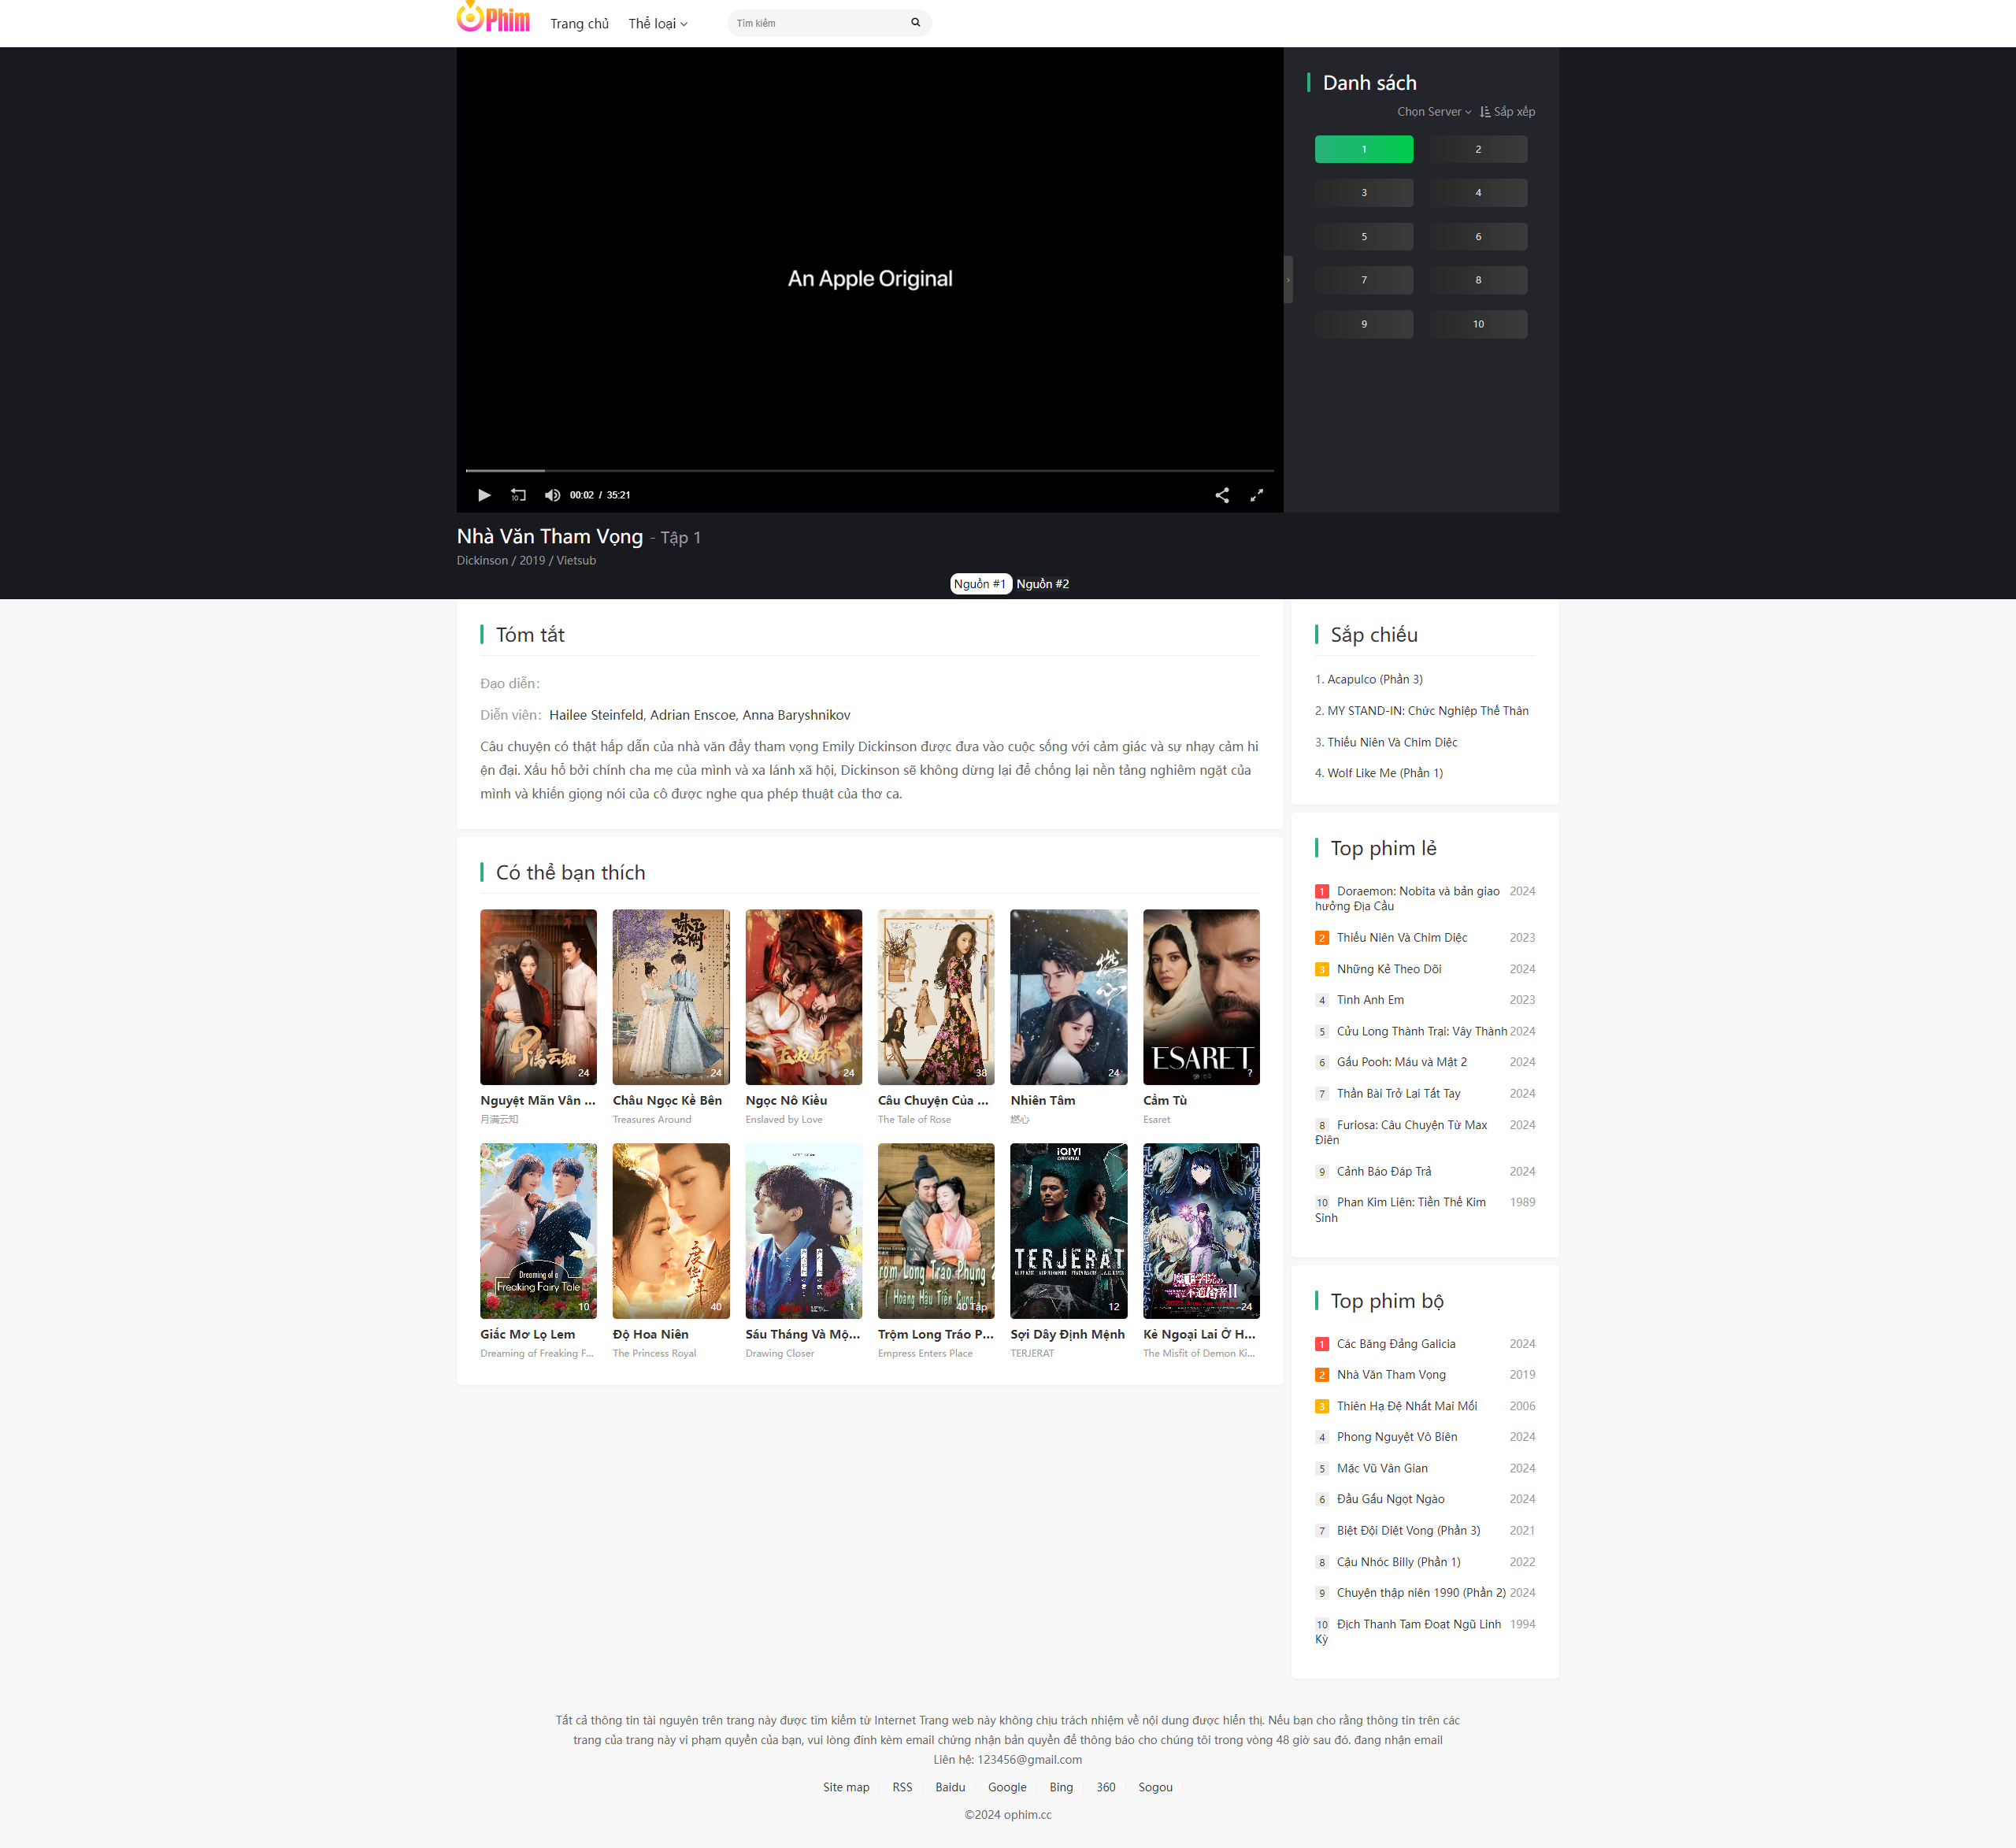Click the video progress bar
2016x1848 pixels.
869,470
